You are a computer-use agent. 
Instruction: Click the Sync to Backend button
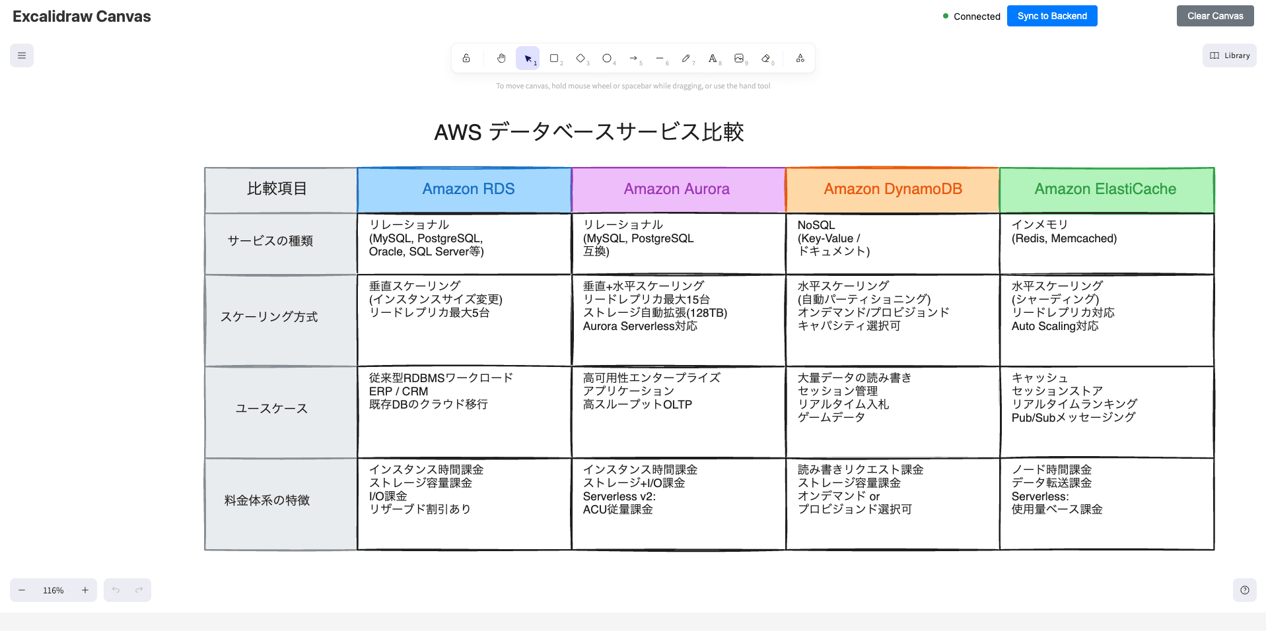[1051, 16]
